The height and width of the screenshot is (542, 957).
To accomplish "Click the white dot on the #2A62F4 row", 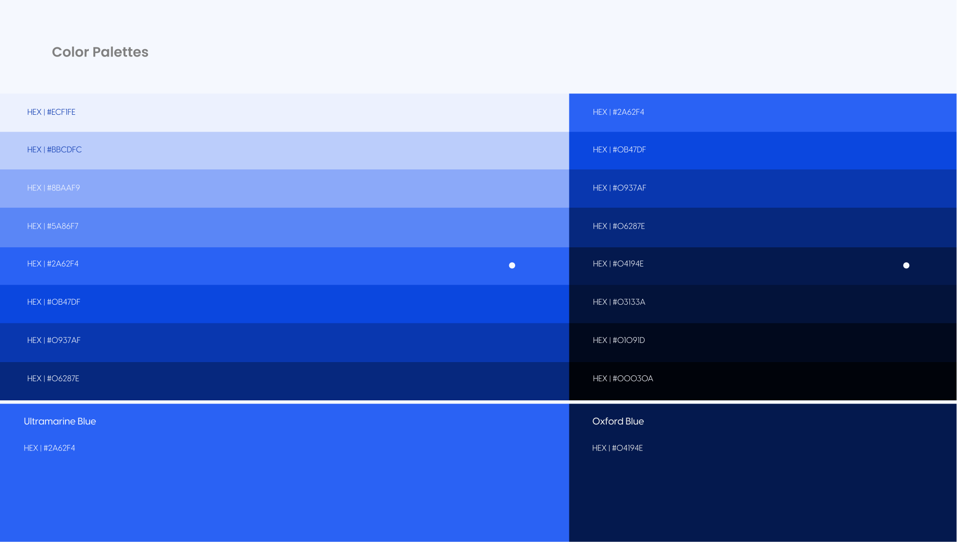I will tap(512, 266).
